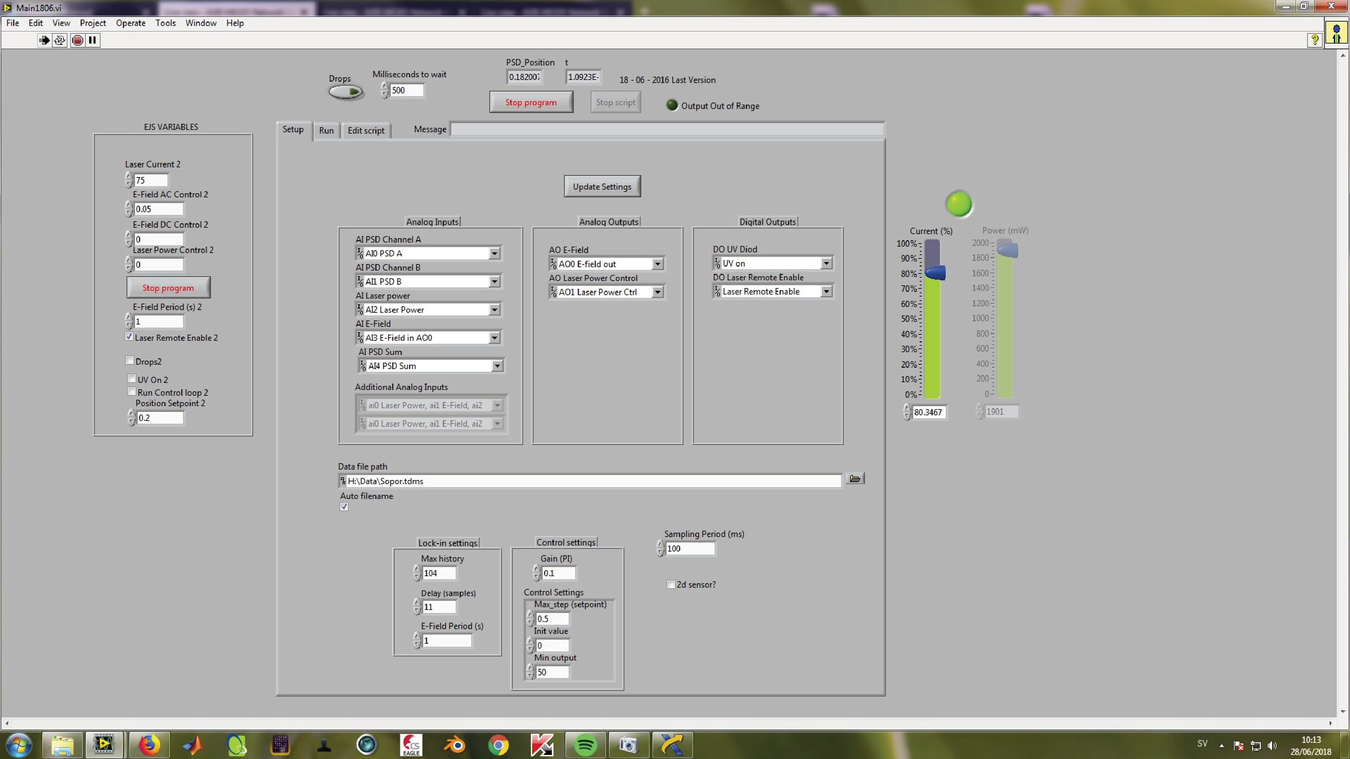Click the Update Settings button
This screenshot has height=759, width=1350.
602,187
